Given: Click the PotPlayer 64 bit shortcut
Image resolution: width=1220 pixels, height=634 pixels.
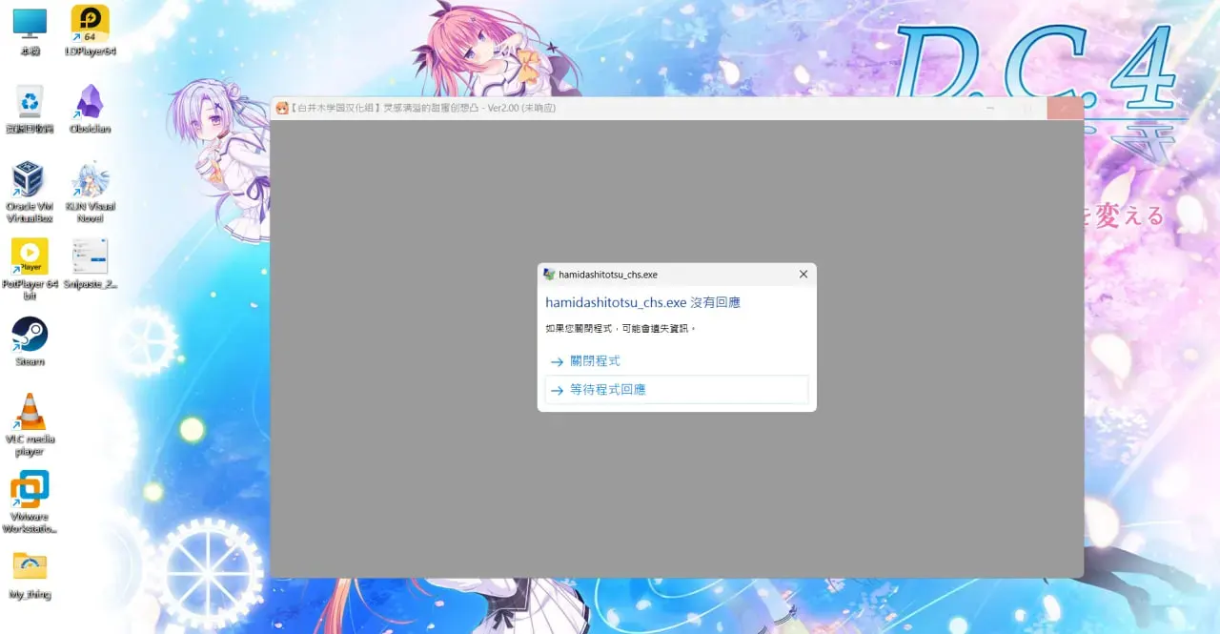Looking at the screenshot, I should pyautogui.click(x=30, y=270).
